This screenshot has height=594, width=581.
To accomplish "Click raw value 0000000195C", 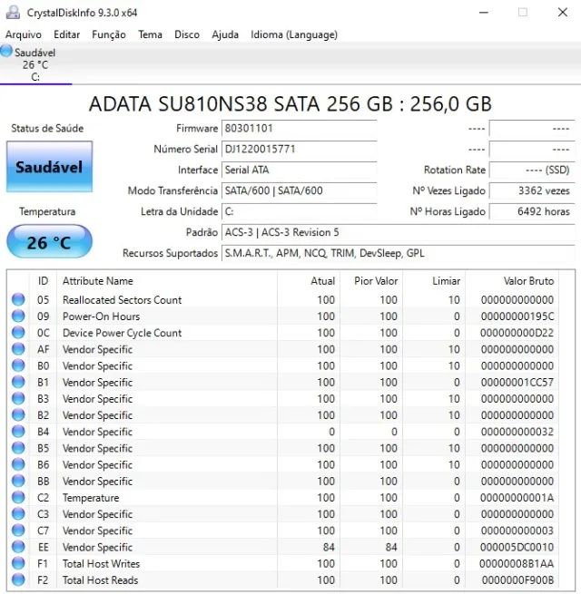I will 517,316.
